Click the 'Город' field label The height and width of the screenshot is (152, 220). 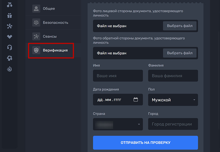pos(153,114)
